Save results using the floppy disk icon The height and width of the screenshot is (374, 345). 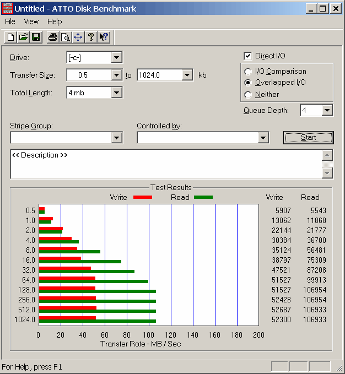36,37
